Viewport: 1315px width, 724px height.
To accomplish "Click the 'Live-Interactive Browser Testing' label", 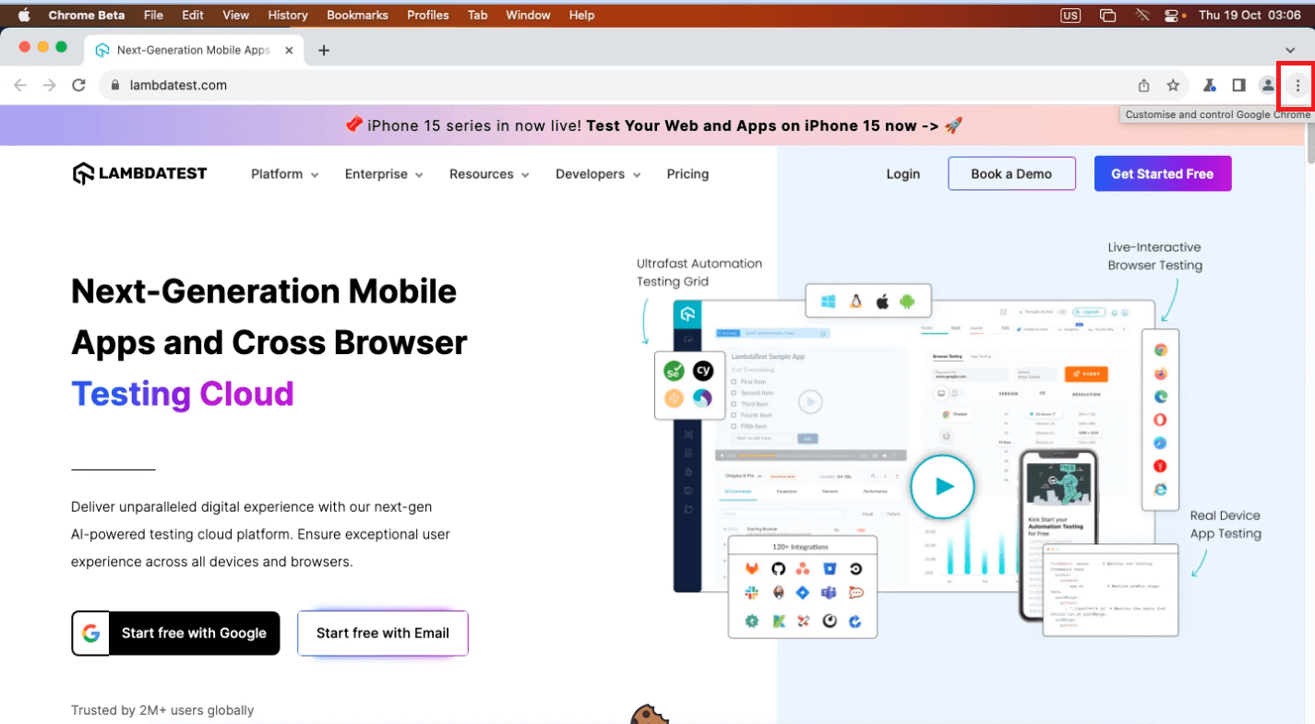I will coord(1155,256).
